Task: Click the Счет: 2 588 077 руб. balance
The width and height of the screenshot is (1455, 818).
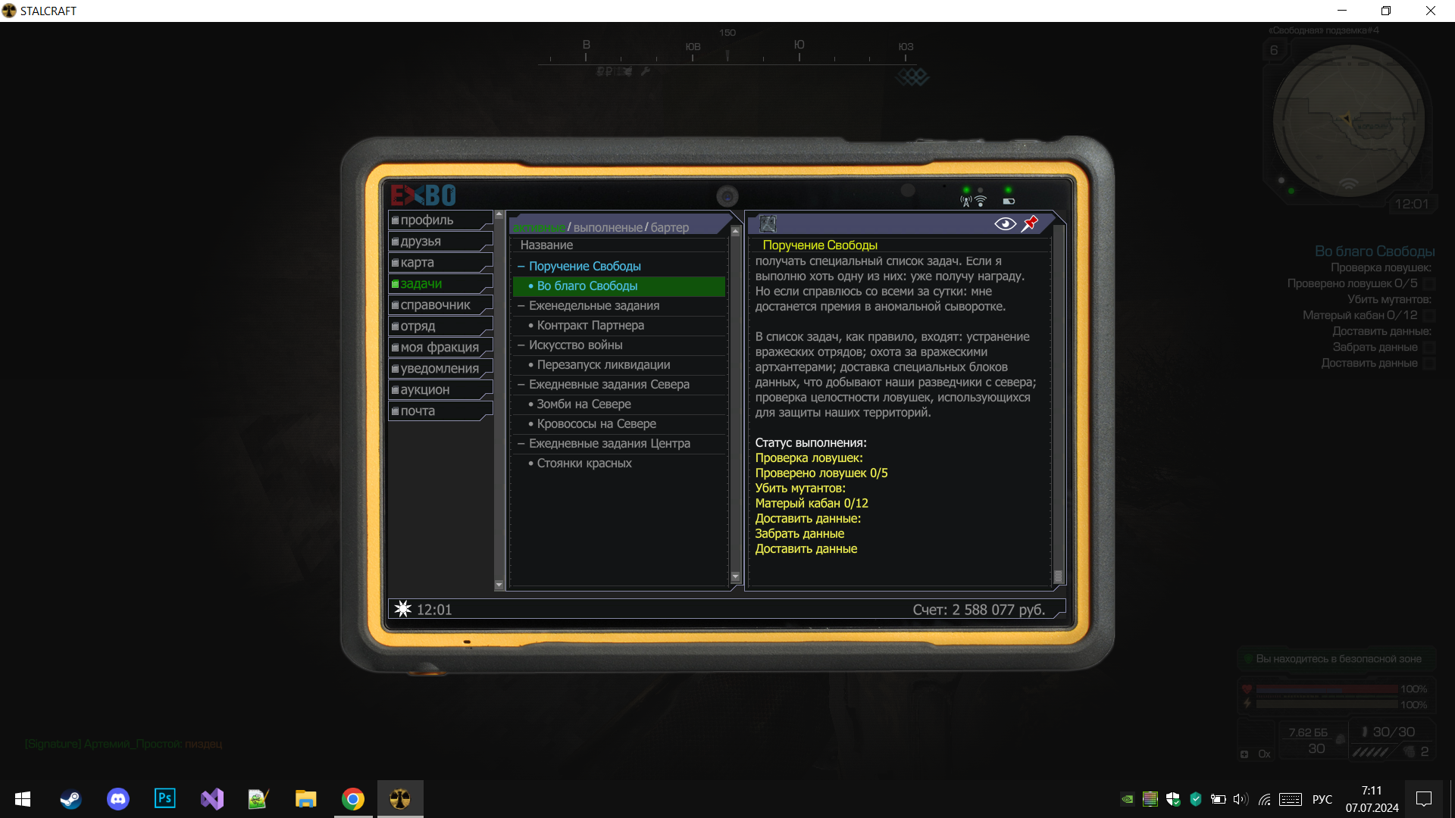Action: click(x=978, y=610)
